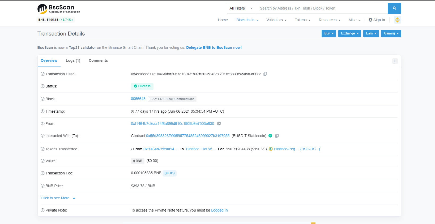Click the $393.78 / BNB price text
Screen dimensions: 435x224
click(x=143, y=186)
